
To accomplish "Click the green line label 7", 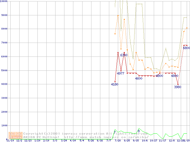I will (x=115, y=132).
